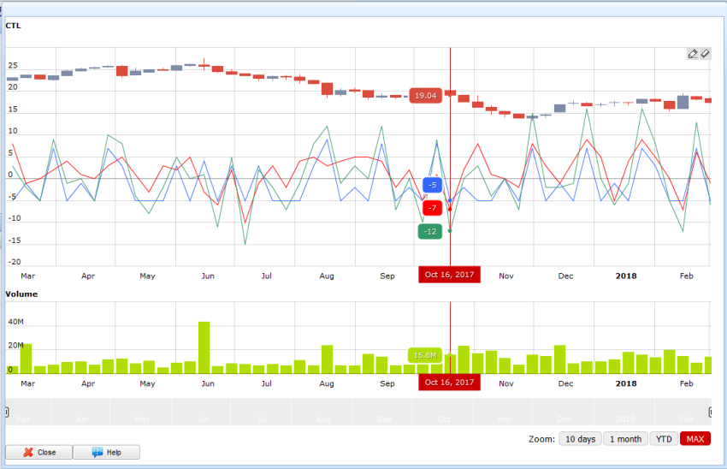Image resolution: width=727 pixels, height=469 pixels.
Task: Select the eraser tool
Action: pos(705,54)
